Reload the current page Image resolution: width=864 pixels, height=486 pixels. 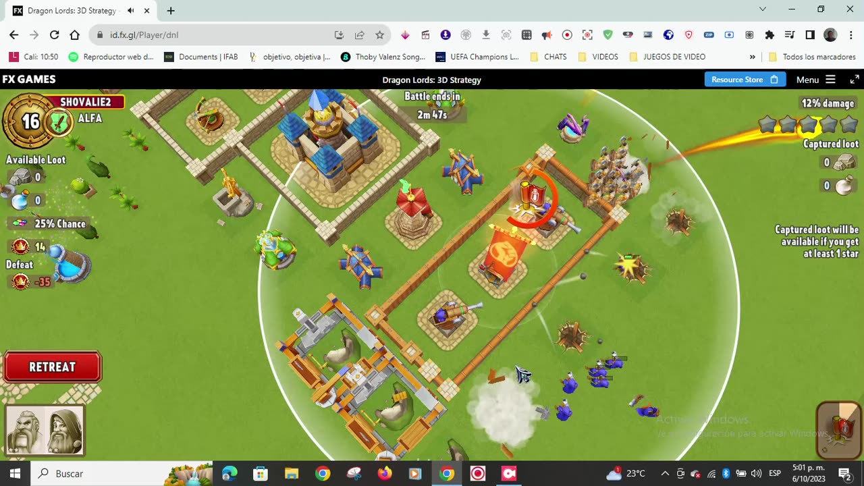click(55, 35)
